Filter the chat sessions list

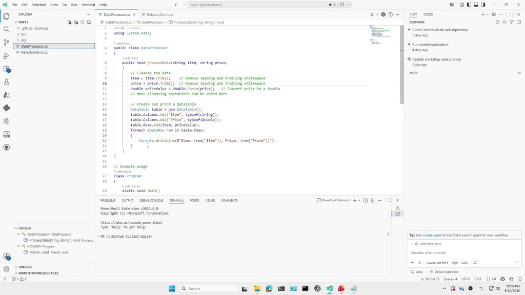tap(512, 22)
